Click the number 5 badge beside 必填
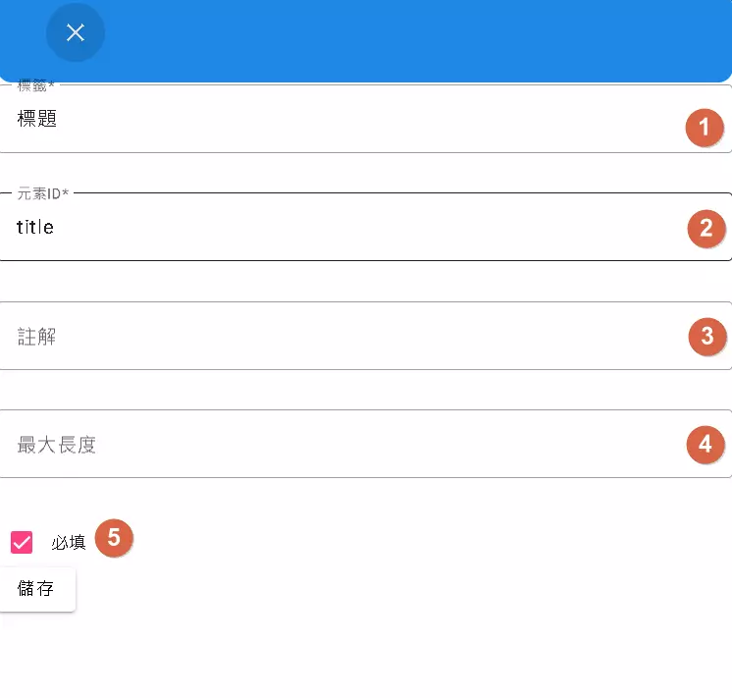Image resolution: width=732 pixels, height=698 pixels. tap(114, 538)
